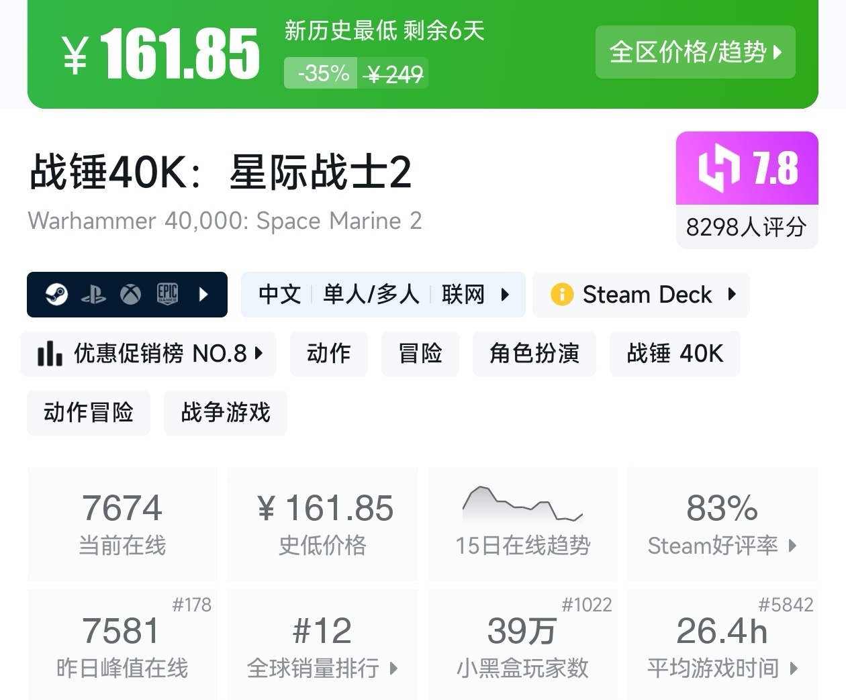Expand the 中文 单人/多人 联网 tag arrow
Viewport: 846px width, 700px height.
coord(505,294)
